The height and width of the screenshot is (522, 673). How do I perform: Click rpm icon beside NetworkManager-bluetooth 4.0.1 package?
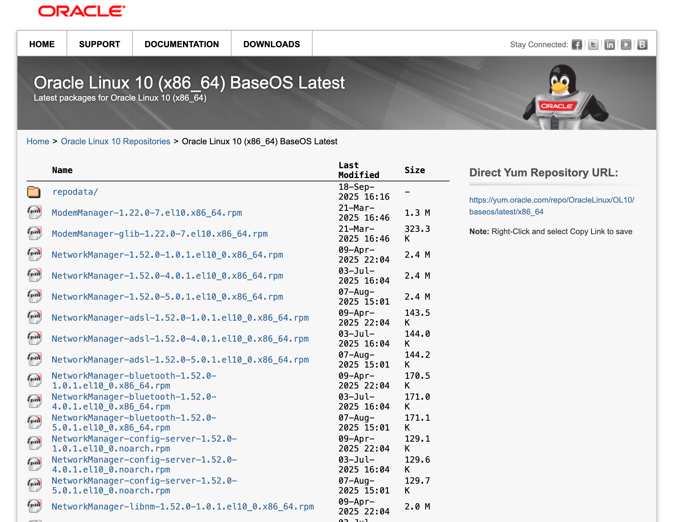[34, 401]
